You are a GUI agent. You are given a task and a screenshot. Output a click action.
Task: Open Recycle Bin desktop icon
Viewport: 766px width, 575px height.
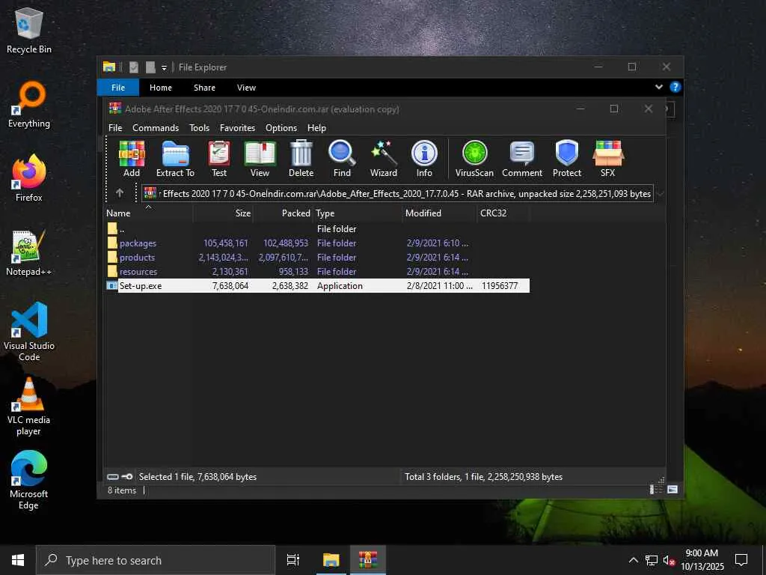[x=29, y=31]
